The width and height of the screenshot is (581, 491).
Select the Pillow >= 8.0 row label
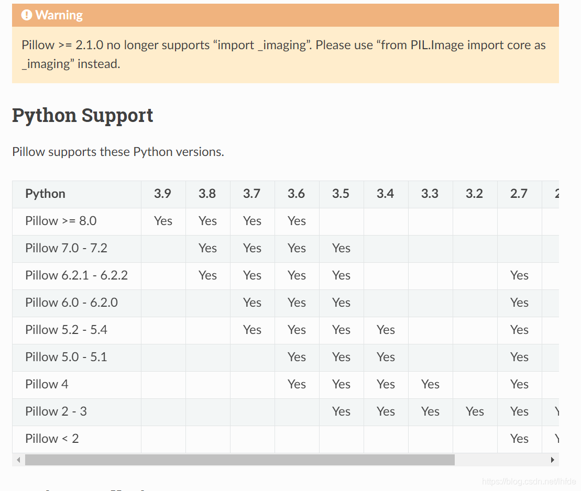click(60, 221)
